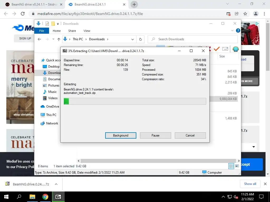Open the address bar history dropdown
270x202 pixels.
pyautogui.click(x=132, y=39)
